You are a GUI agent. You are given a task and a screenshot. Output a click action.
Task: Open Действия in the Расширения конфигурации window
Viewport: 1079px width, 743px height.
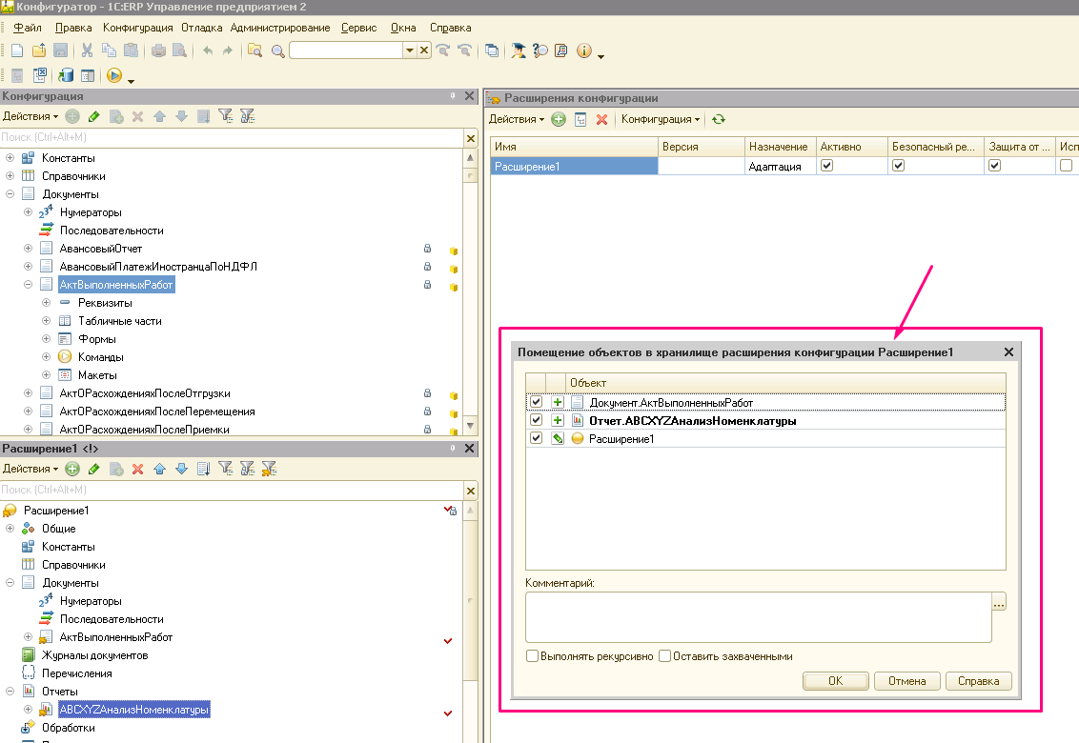tap(516, 119)
